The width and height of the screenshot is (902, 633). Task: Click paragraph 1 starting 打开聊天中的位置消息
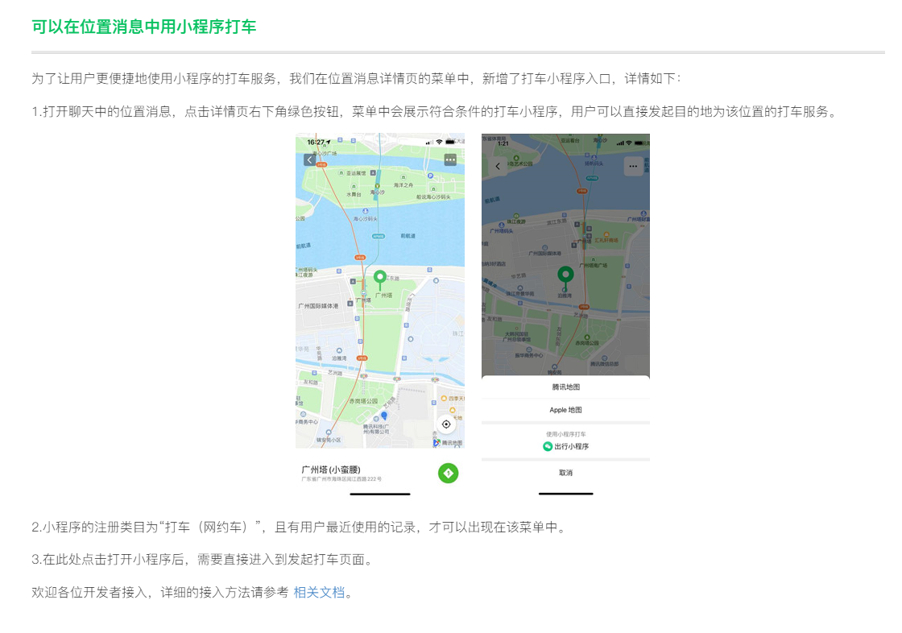click(434, 112)
